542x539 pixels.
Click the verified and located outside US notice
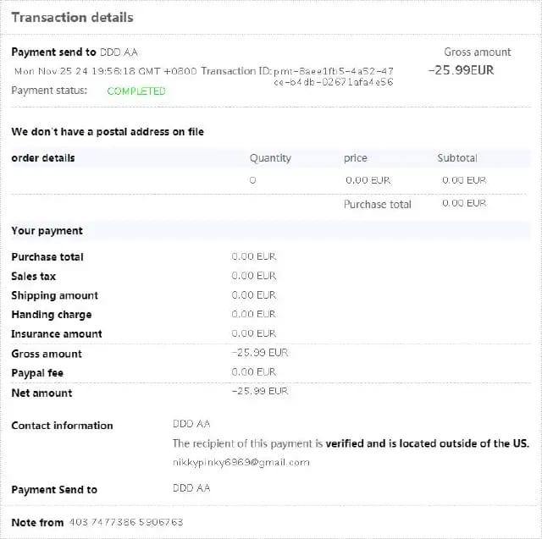coord(351,443)
